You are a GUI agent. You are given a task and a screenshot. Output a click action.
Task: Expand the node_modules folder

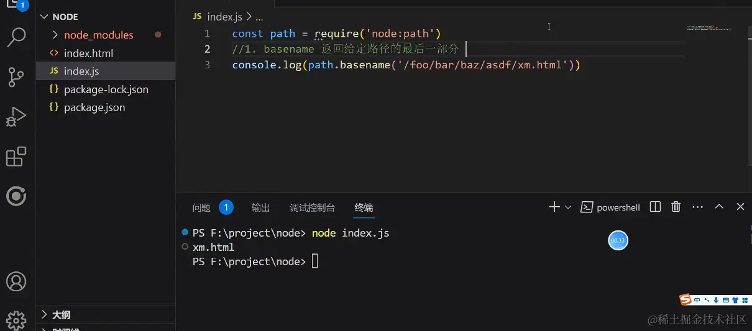[x=106, y=35]
